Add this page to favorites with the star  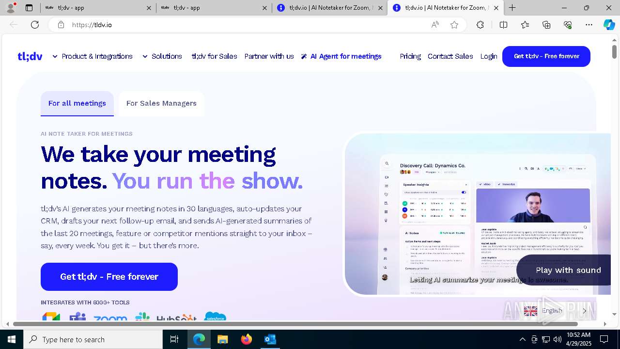[x=454, y=25]
